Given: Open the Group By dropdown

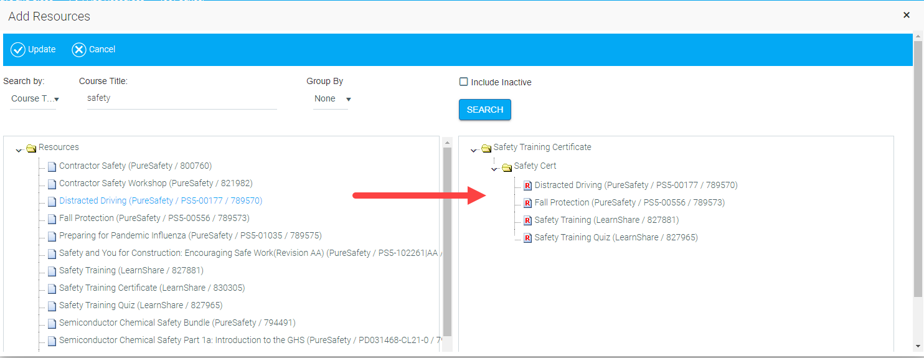Looking at the screenshot, I should 332,99.
